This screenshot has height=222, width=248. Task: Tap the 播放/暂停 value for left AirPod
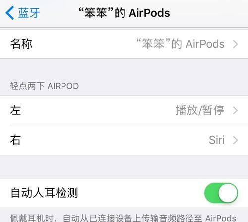[x=200, y=110]
